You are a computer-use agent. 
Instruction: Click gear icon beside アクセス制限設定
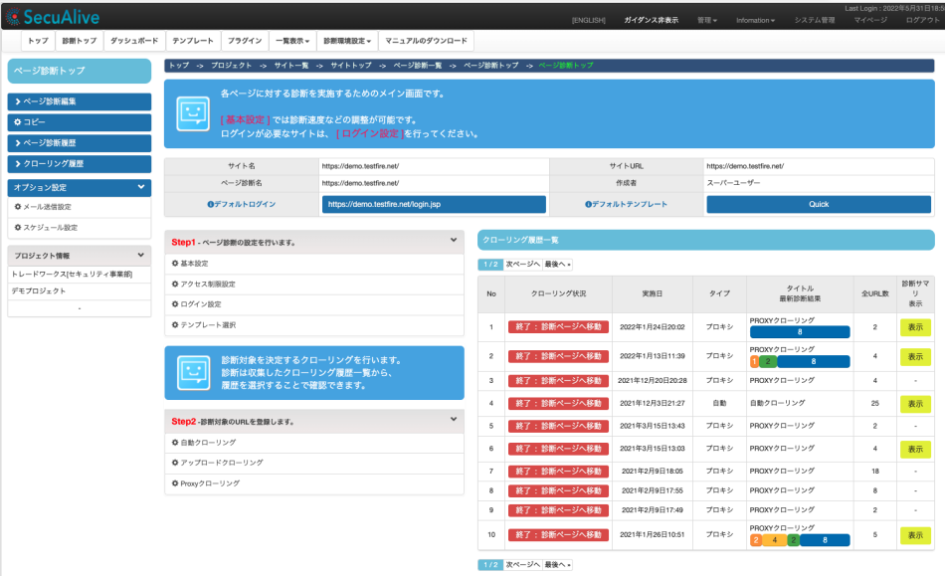pyautogui.click(x=175, y=284)
